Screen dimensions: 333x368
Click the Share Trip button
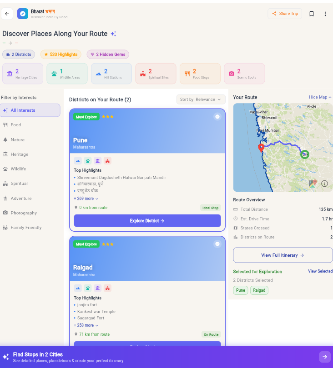coord(285,14)
